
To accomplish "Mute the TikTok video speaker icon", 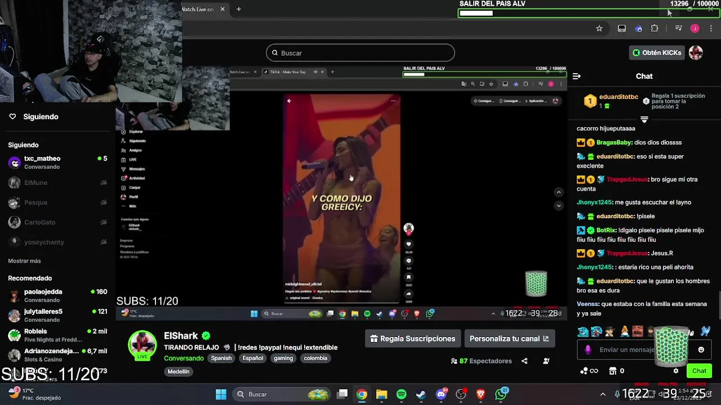I will point(289,101).
